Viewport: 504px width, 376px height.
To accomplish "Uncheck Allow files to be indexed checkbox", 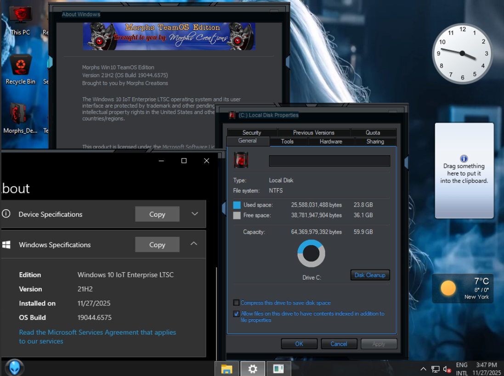I will [236, 314].
